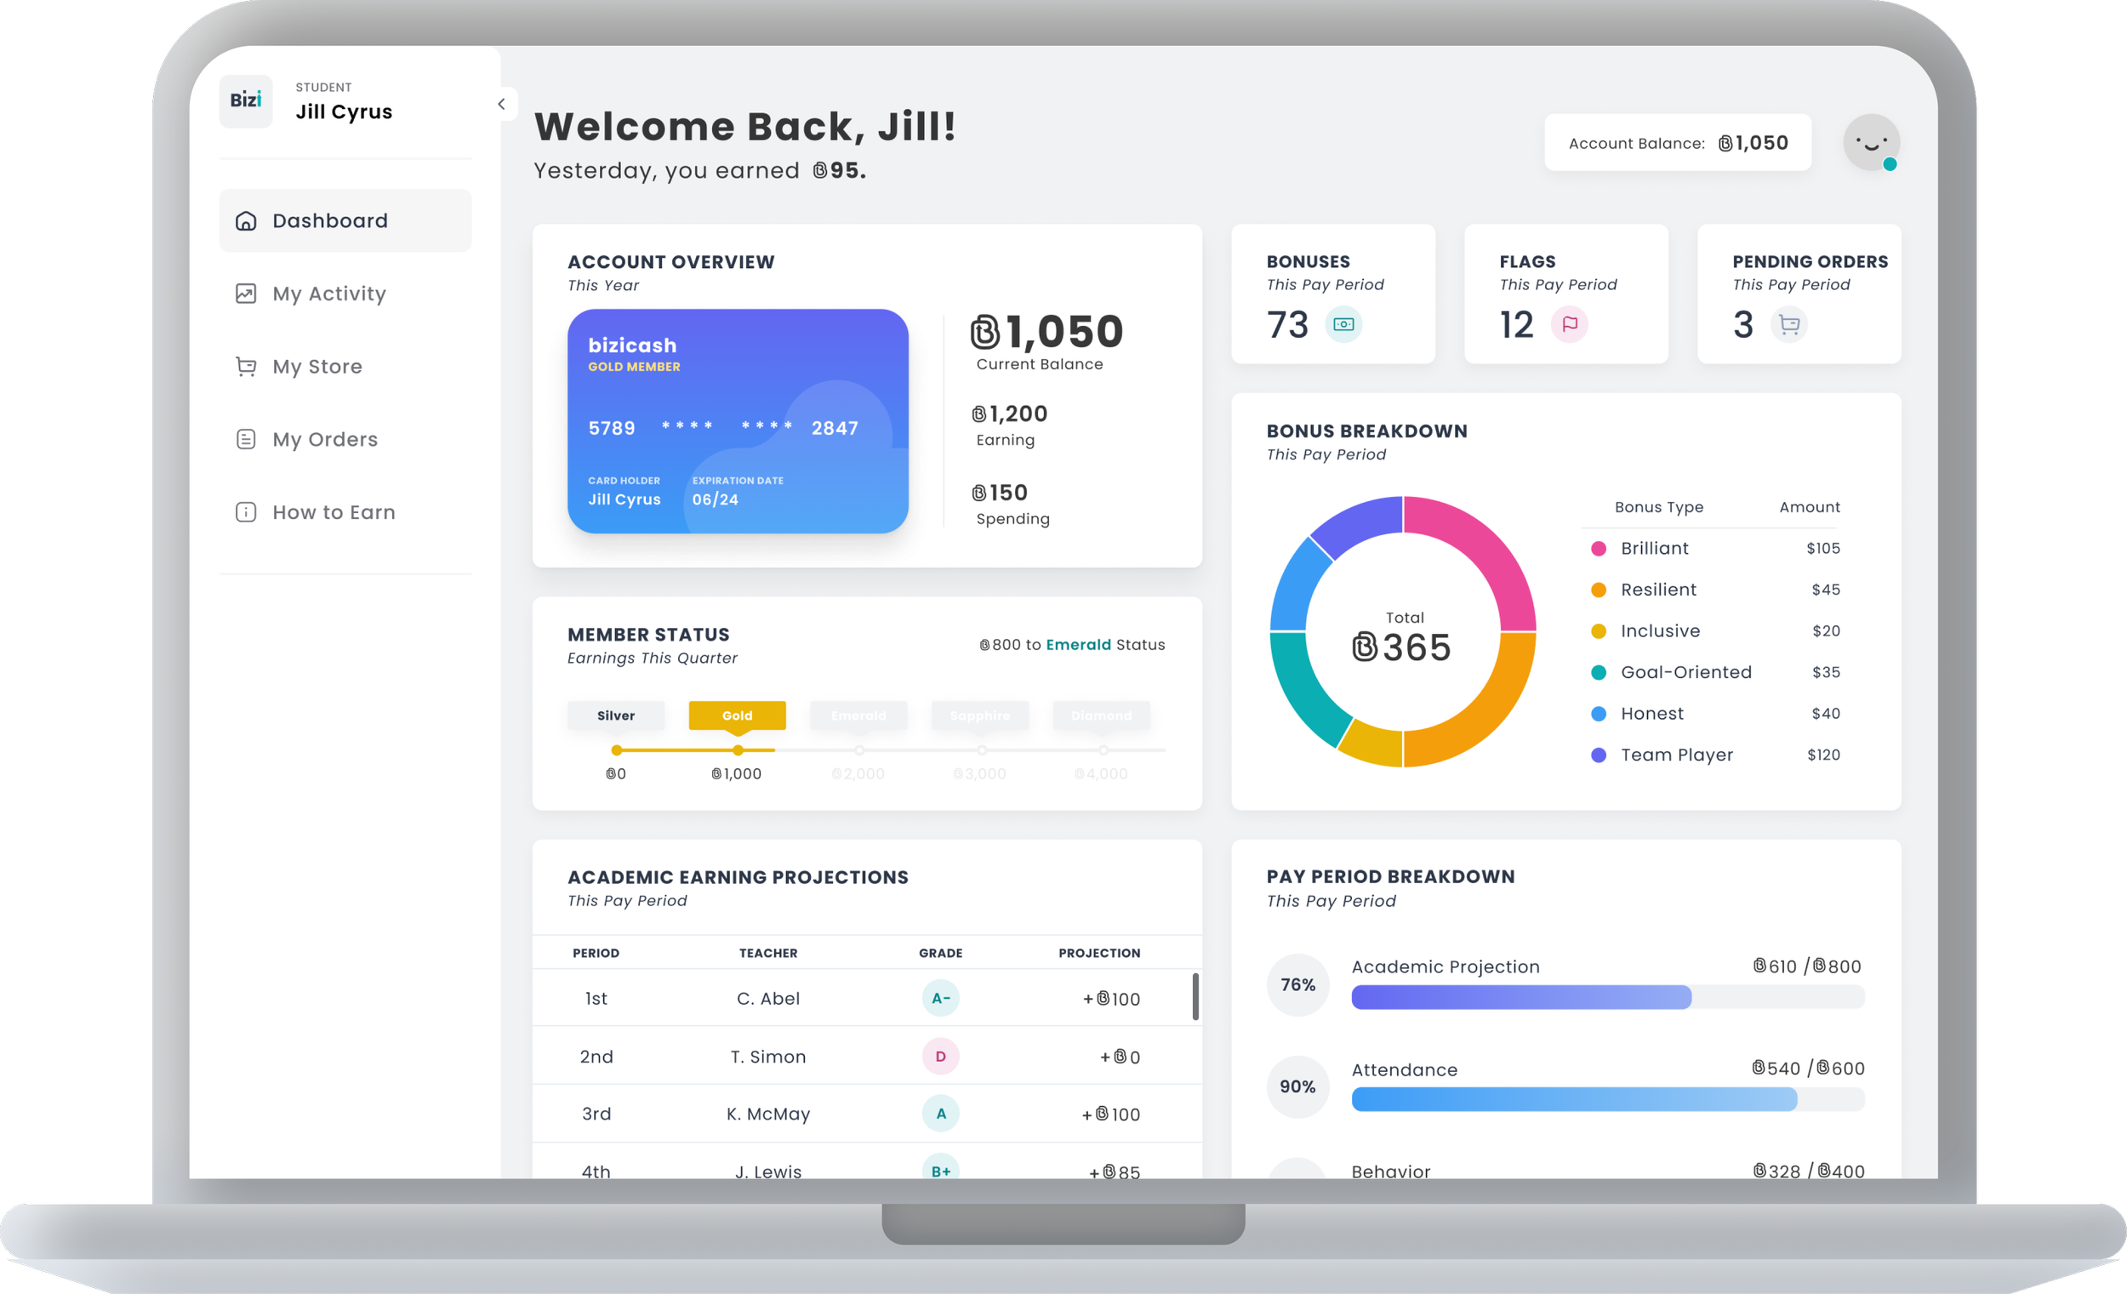Go to My Activity page
The height and width of the screenshot is (1294, 2127).
[x=329, y=294]
